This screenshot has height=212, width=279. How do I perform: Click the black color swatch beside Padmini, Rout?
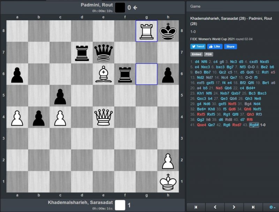[120, 7]
